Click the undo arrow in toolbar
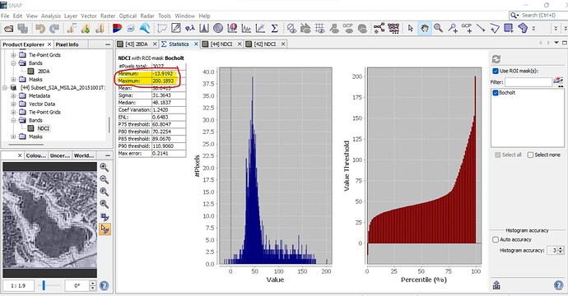 40,28
